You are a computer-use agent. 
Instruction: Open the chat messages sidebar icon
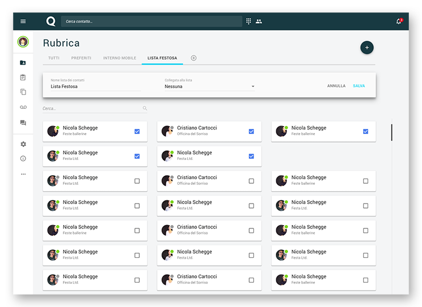click(23, 123)
